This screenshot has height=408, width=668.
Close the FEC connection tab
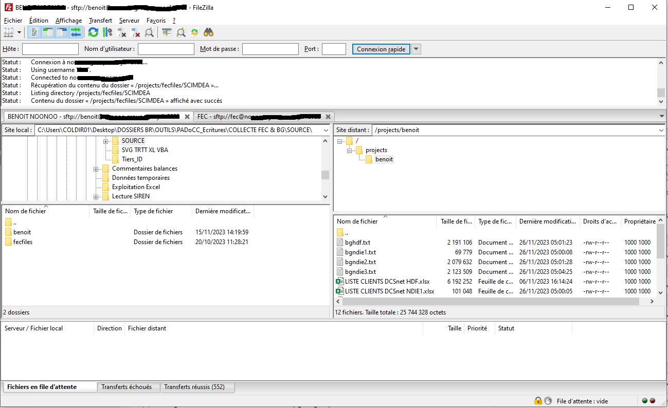pos(328,117)
